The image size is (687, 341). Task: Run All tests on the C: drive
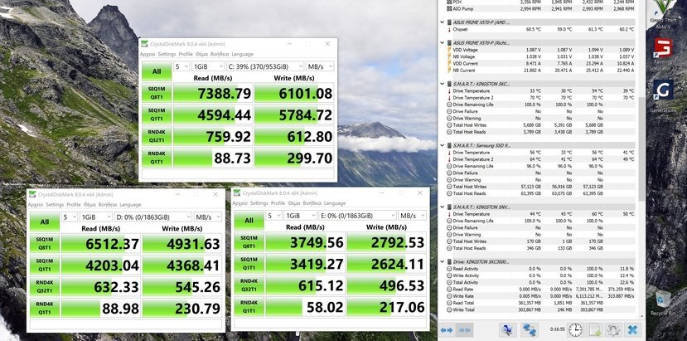coord(157,71)
